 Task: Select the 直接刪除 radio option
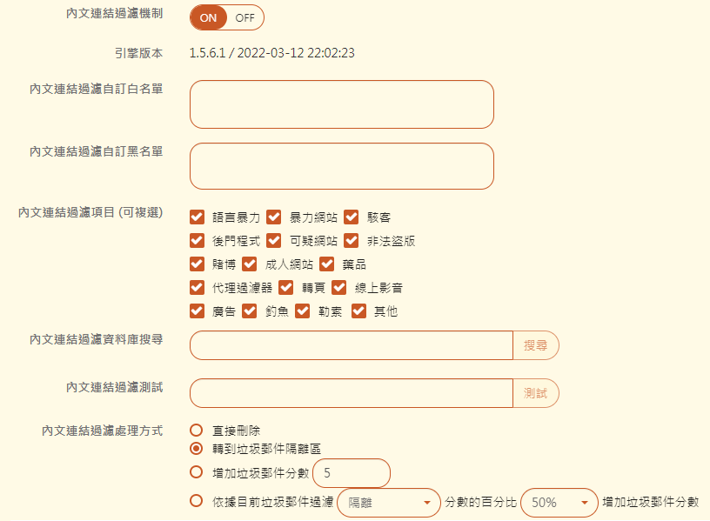coord(197,430)
